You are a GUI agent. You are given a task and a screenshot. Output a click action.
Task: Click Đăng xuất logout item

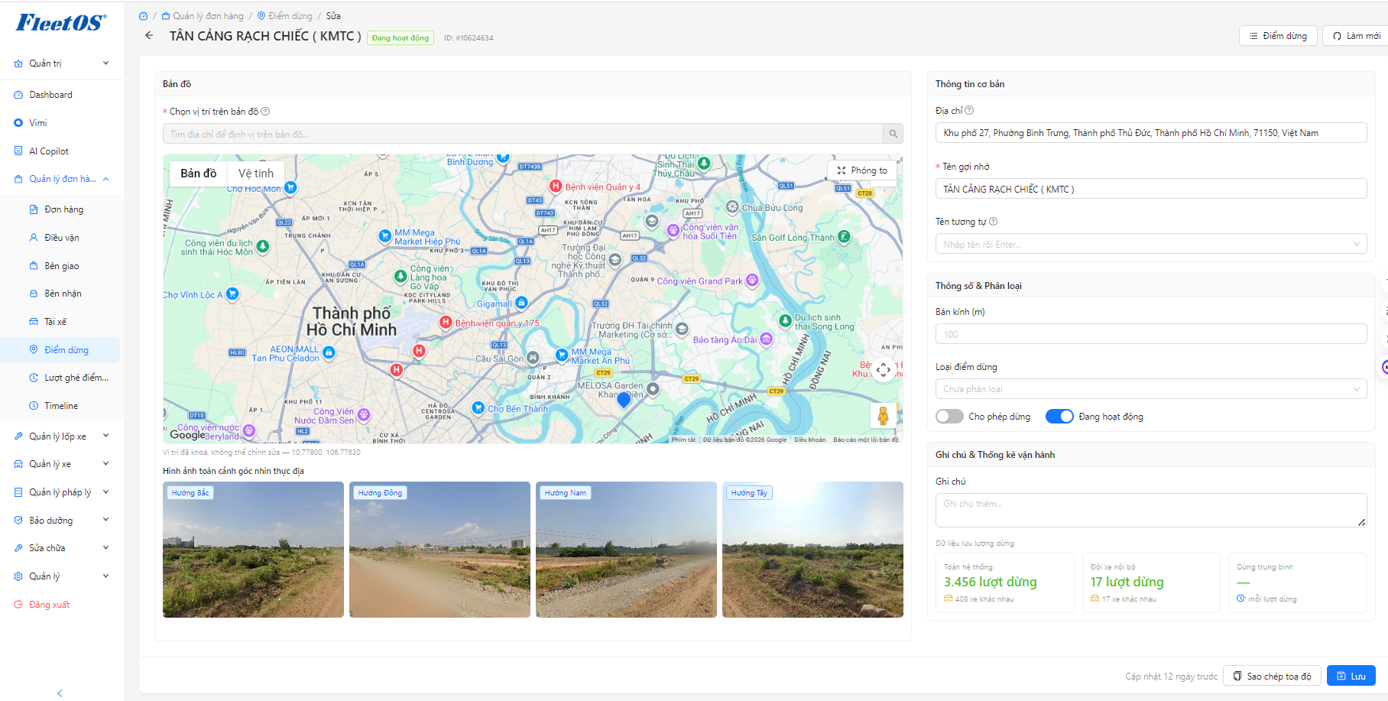click(61, 605)
